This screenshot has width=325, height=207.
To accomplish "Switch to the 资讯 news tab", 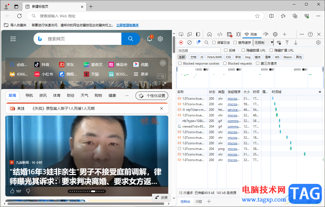I will pyautogui.click(x=43, y=96).
